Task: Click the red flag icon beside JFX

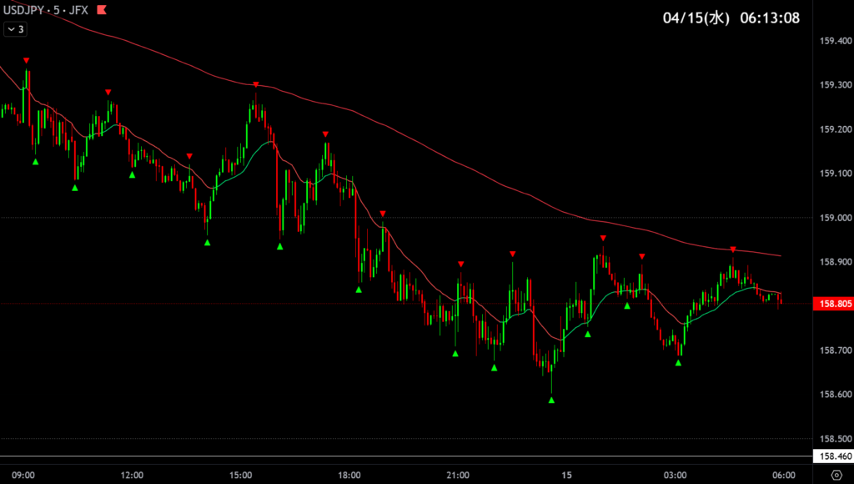Action: (x=102, y=10)
